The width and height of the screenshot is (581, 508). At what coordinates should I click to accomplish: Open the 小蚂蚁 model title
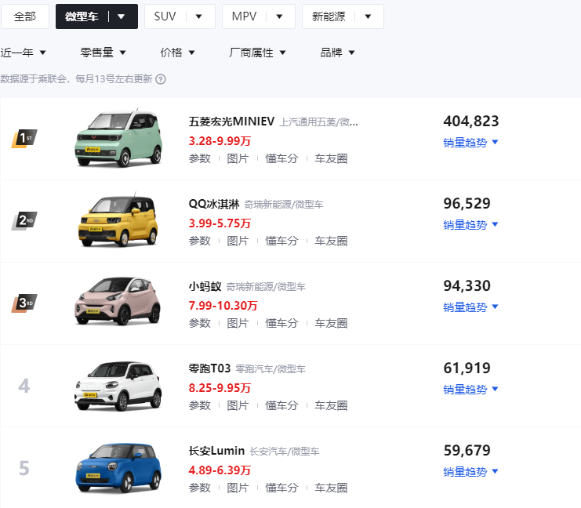tap(205, 285)
